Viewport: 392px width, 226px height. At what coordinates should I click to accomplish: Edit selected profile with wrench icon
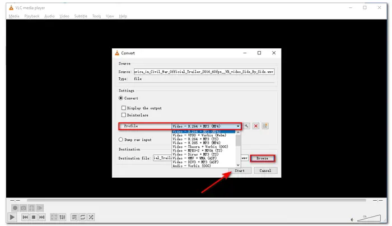pyautogui.click(x=246, y=126)
